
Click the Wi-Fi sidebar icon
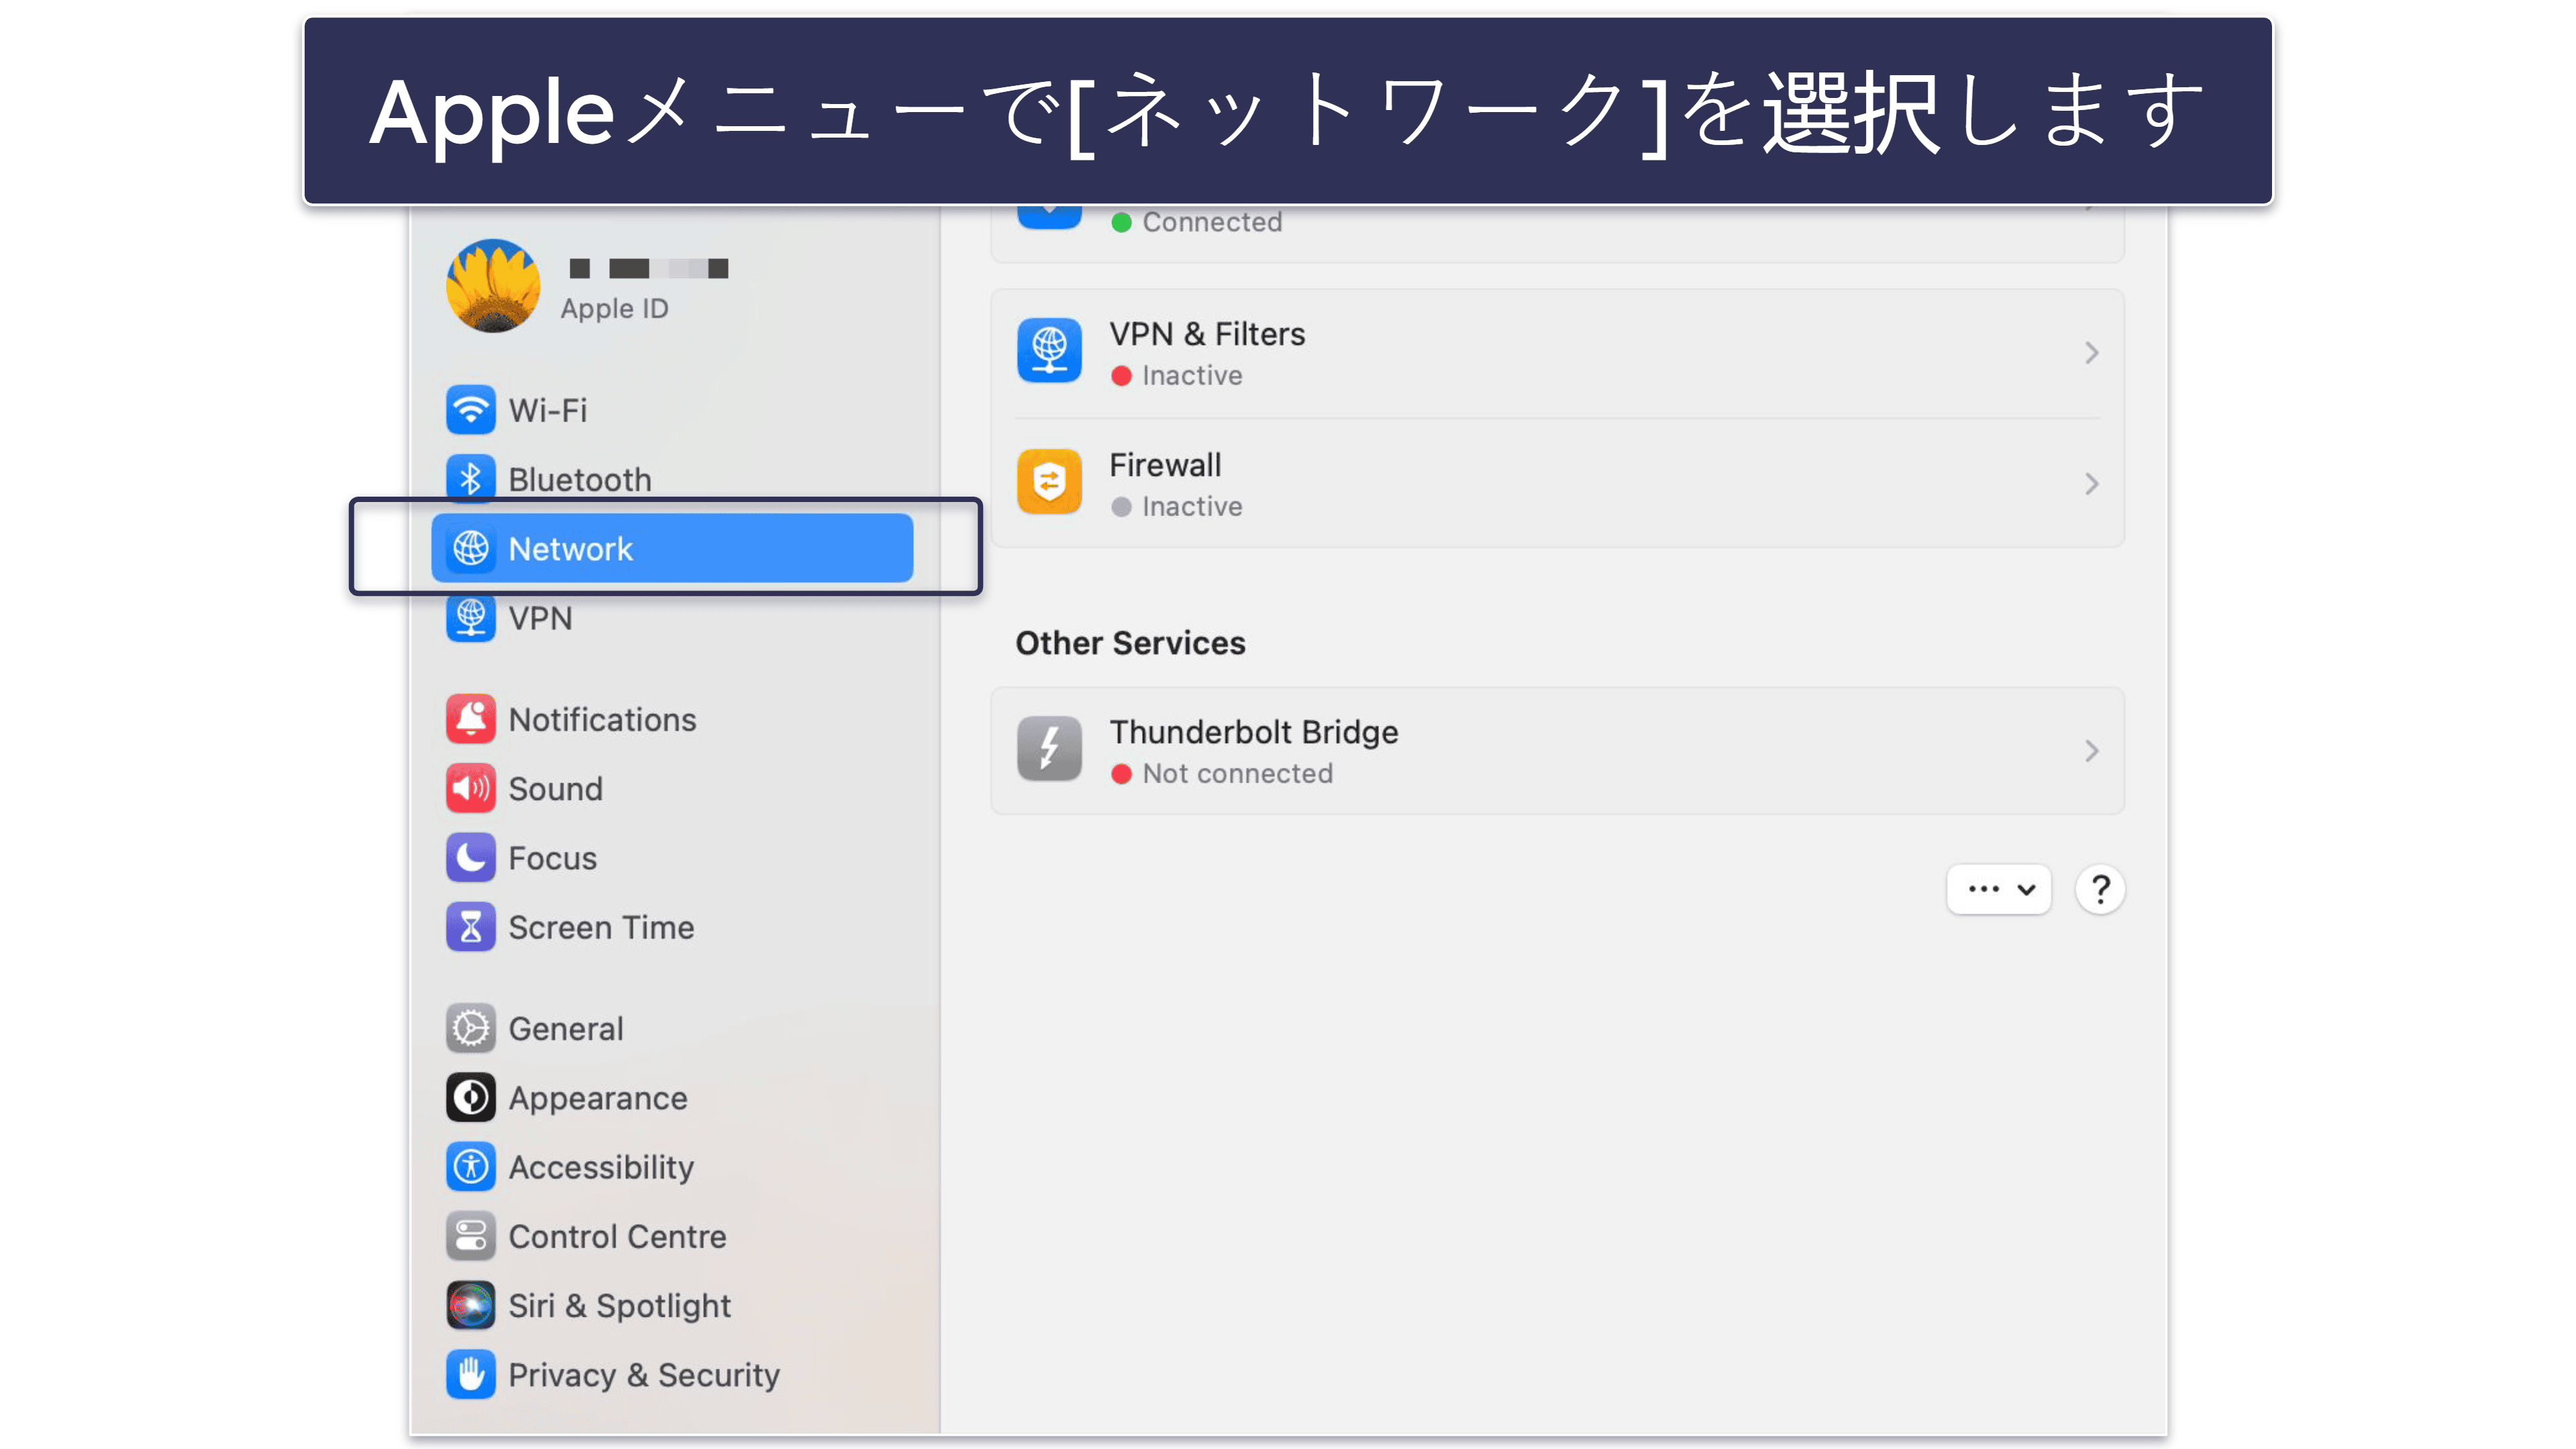tap(470, 410)
